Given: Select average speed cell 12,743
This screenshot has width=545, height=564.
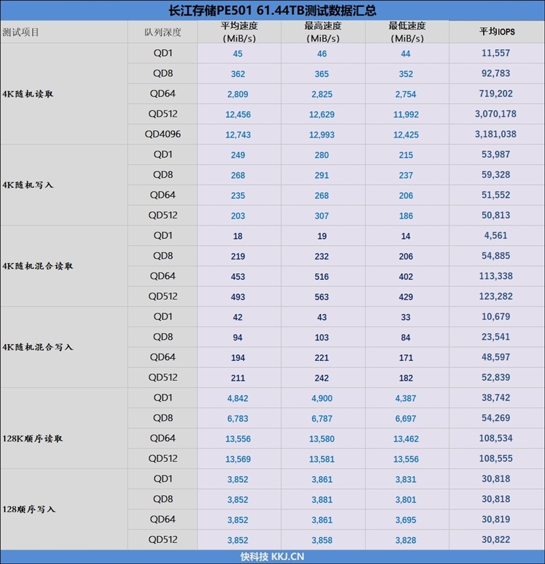Looking at the screenshot, I should click(239, 134).
